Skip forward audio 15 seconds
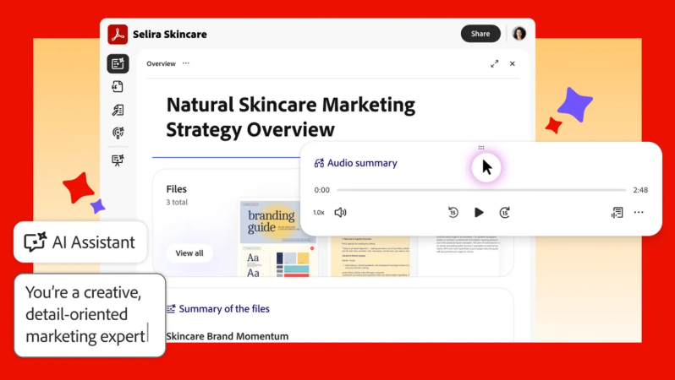The image size is (675, 380). pyautogui.click(x=504, y=212)
